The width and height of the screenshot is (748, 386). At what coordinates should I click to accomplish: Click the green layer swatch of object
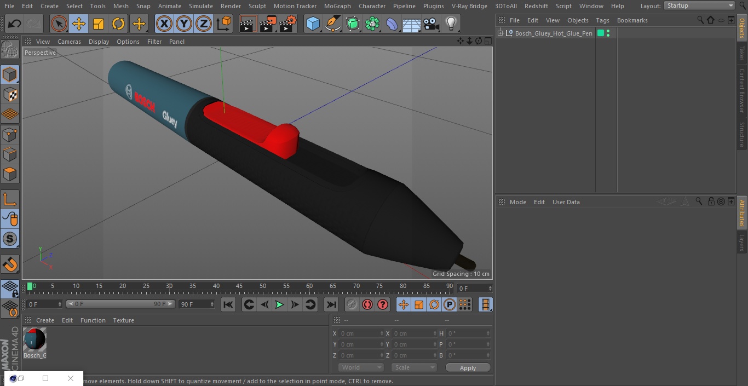601,33
